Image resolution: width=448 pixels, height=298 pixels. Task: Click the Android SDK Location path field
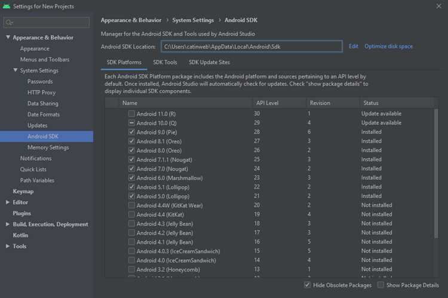coord(251,47)
